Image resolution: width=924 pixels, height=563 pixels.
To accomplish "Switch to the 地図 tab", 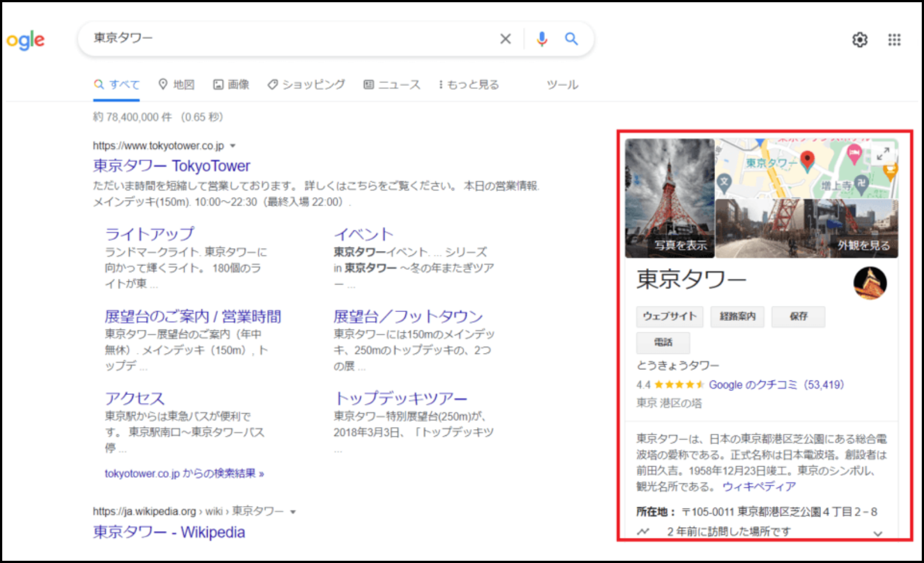I will 176,85.
